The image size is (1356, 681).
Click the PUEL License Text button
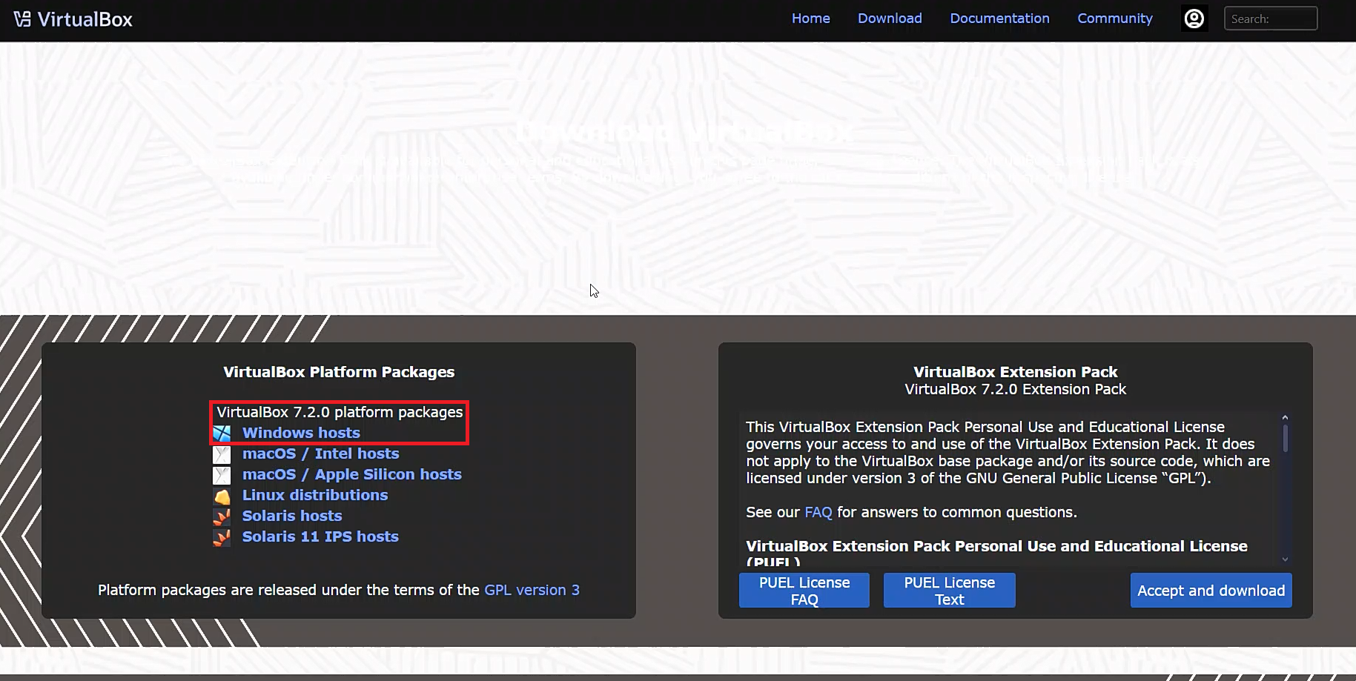(x=950, y=591)
